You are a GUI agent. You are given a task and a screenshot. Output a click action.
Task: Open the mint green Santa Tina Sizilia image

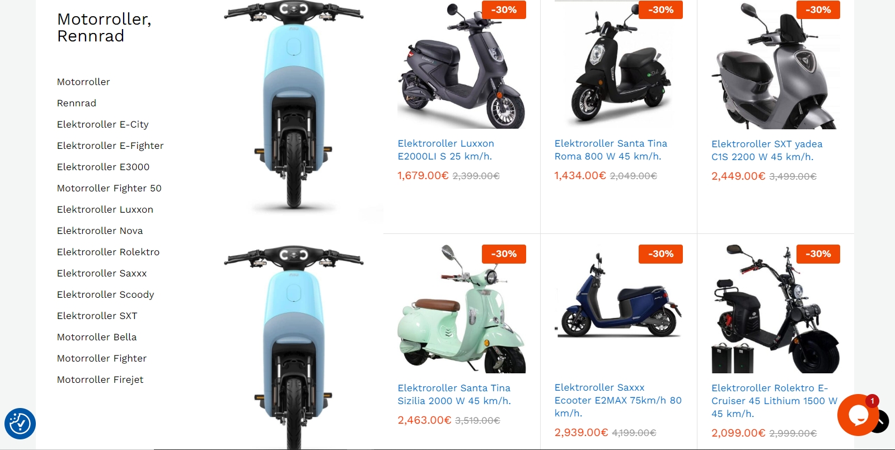[462, 309]
